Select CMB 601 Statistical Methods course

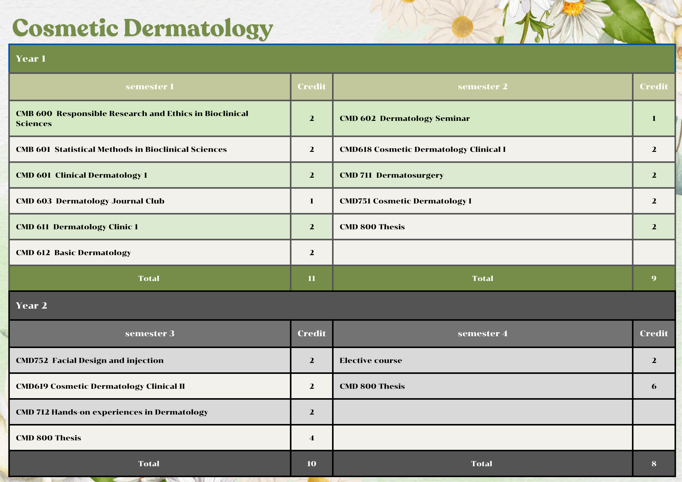pos(121,149)
